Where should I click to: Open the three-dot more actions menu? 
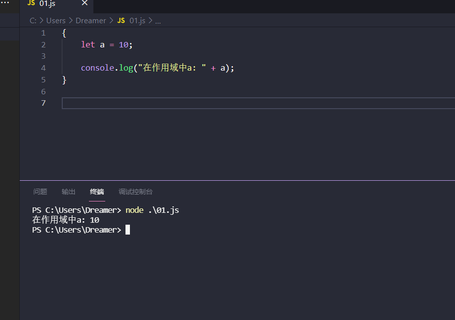pos(5,3)
